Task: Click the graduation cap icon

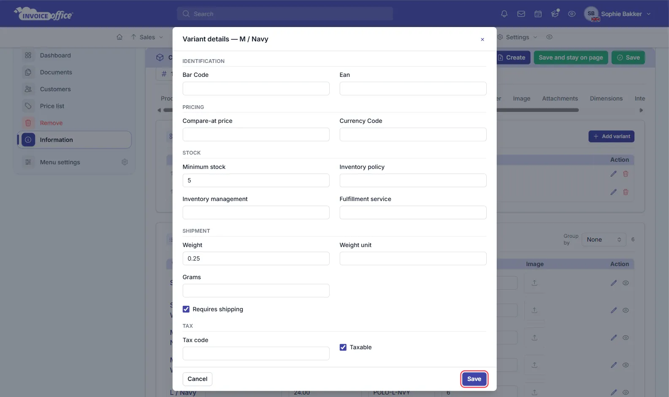Action: (555, 14)
